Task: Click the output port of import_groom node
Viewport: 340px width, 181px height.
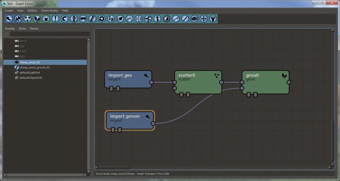Action: tap(153, 124)
